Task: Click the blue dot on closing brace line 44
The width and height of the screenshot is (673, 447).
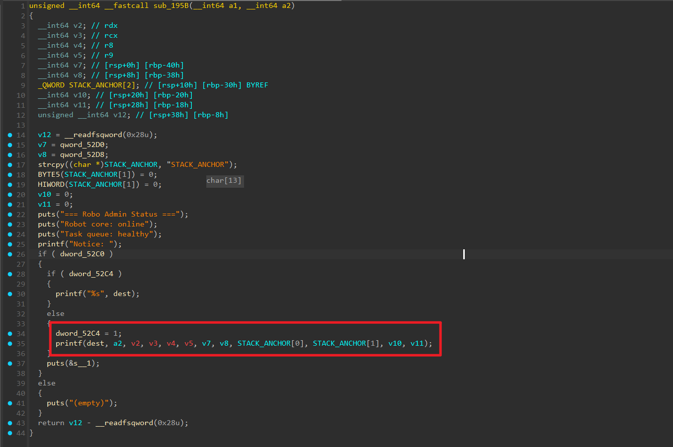Action: pos(9,433)
